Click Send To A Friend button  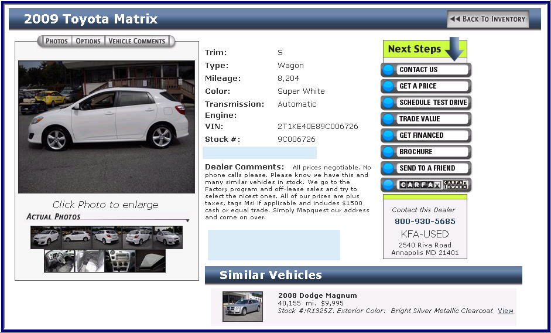[426, 168]
